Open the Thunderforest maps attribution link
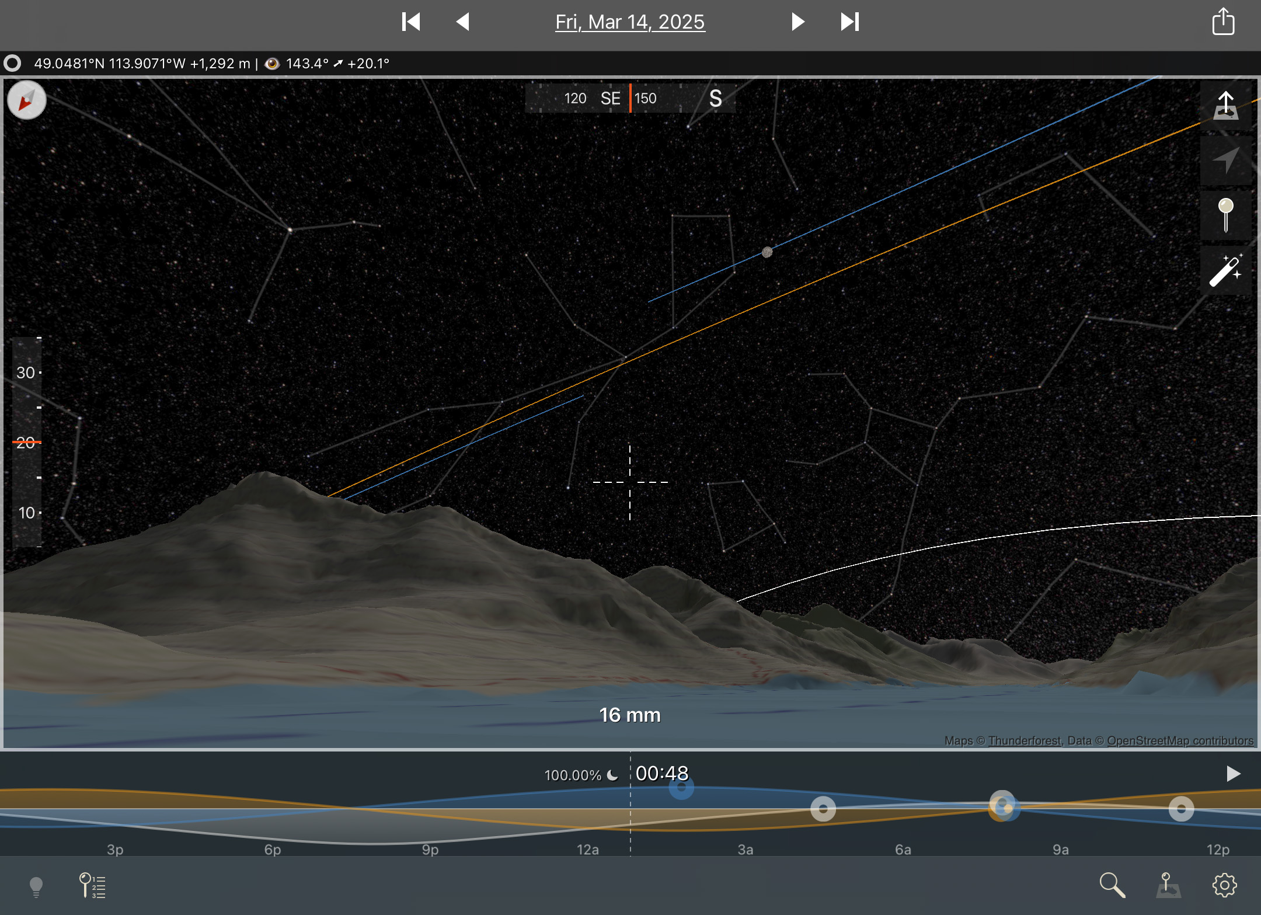Image resolution: width=1261 pixels, height=915 pixels. coord(1025,740)
